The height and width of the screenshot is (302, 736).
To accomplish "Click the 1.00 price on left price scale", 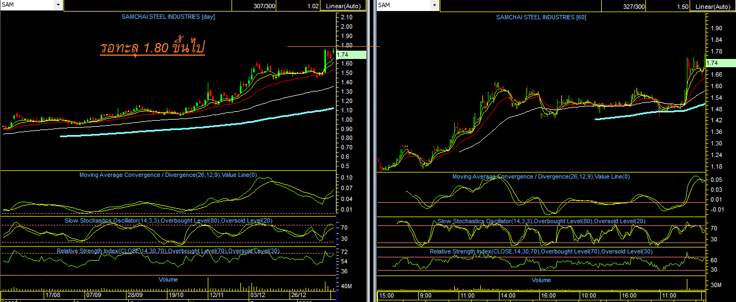I will point(347,120).
